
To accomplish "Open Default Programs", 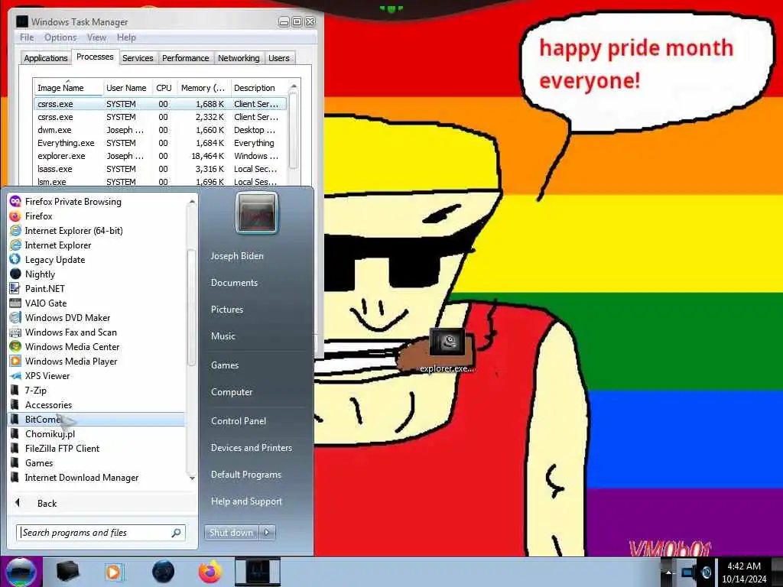I will 246,475.
